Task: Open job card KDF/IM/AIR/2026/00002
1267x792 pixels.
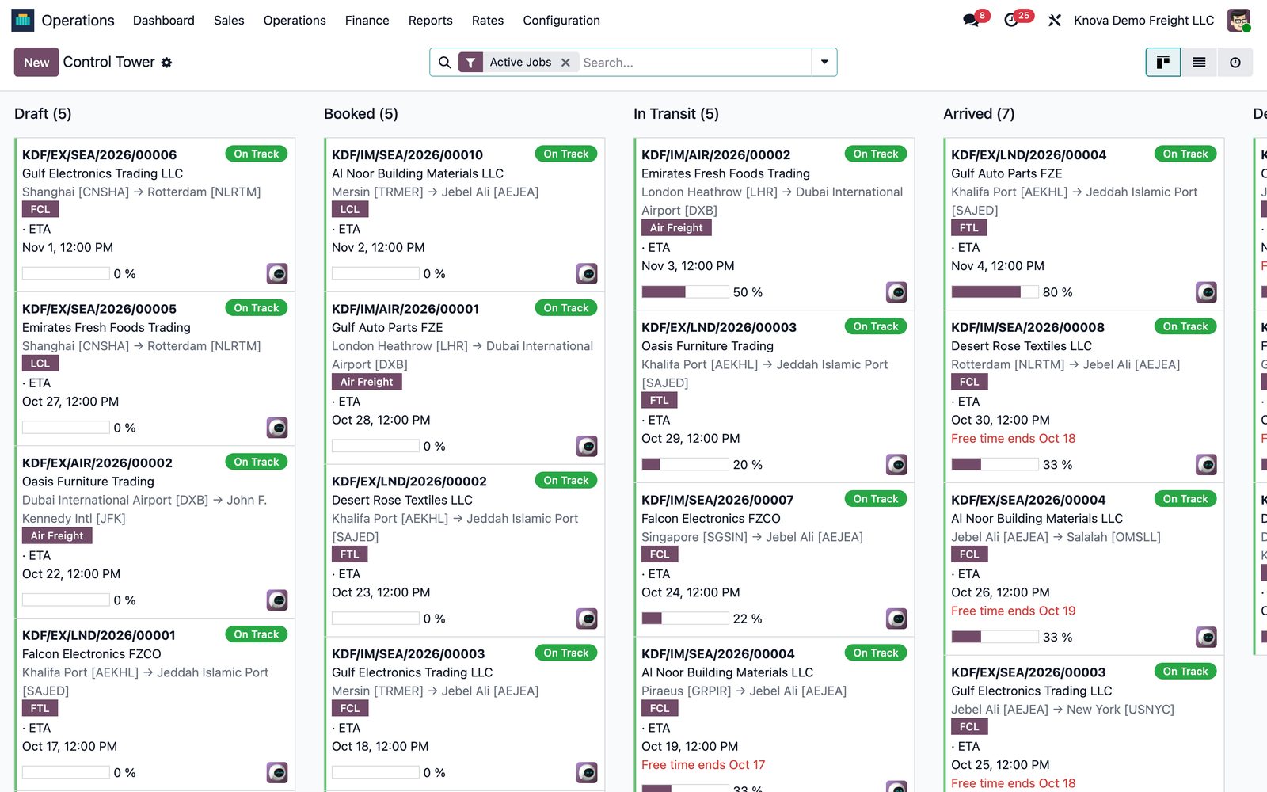Action: pos(774,224)
